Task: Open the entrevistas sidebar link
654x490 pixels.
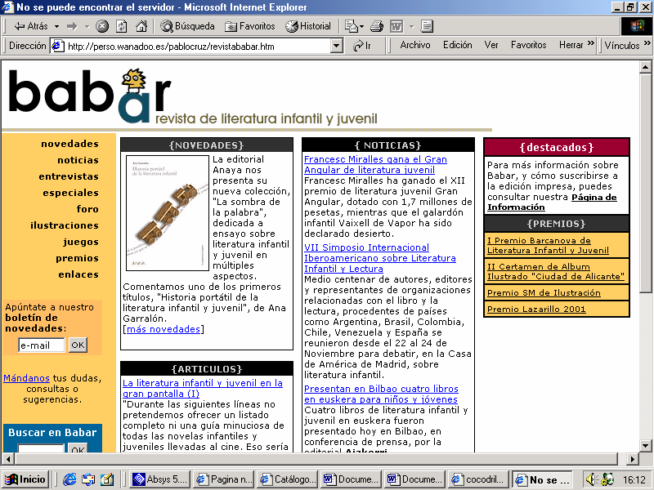Action: [x=69, y=176]
